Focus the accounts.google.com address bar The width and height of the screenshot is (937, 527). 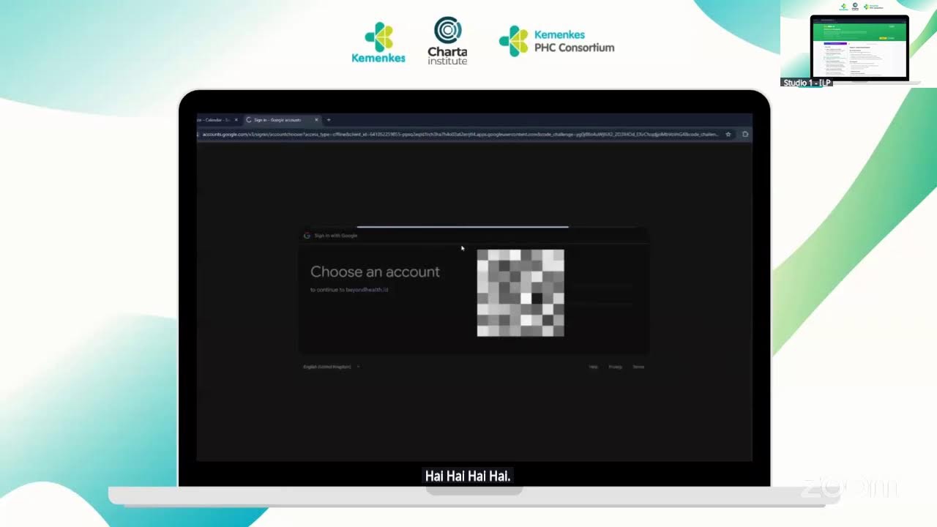point(460,135)
